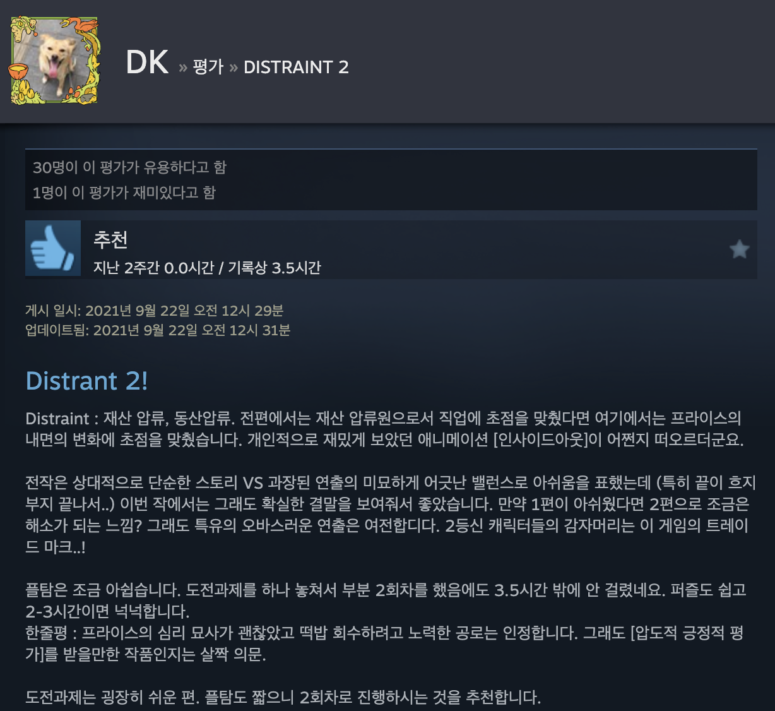Select the 게시 일시 posted date line

(155, 311)
